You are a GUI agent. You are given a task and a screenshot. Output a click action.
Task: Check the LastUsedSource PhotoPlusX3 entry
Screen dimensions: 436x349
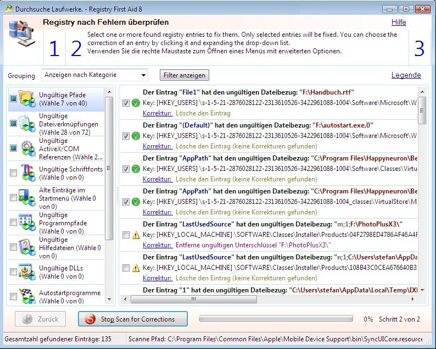(126, 235)
